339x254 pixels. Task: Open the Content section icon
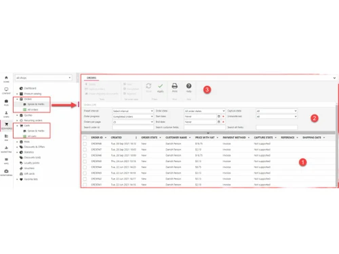tap(6, 89)
